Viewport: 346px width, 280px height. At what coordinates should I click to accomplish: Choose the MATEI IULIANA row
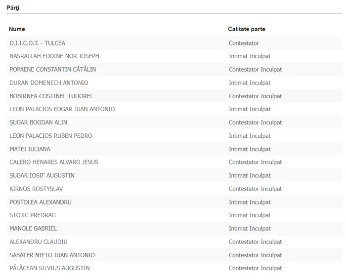[x=30, y=149]
